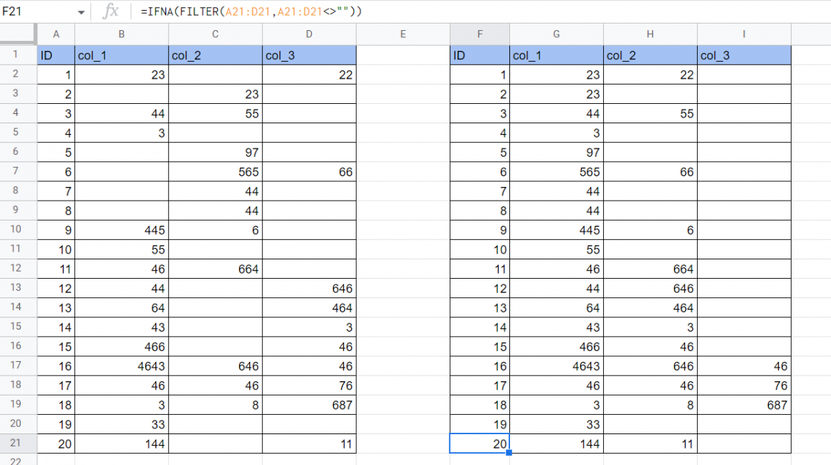
Task: Click cell with value 76 in column I
Action: 744,385
